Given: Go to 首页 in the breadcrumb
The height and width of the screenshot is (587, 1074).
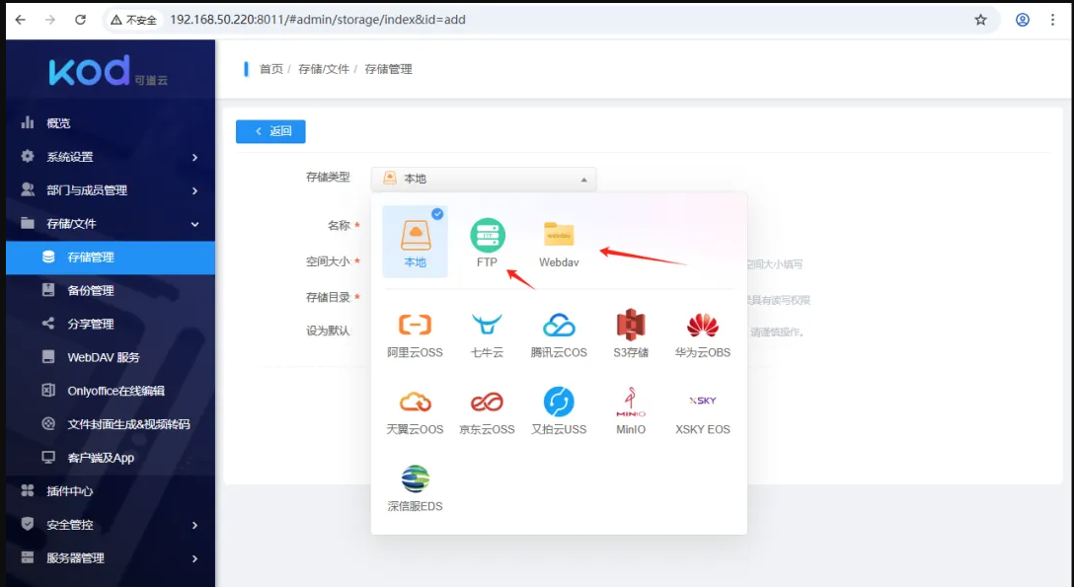Looking at the screenshot, I should (271, 69).
